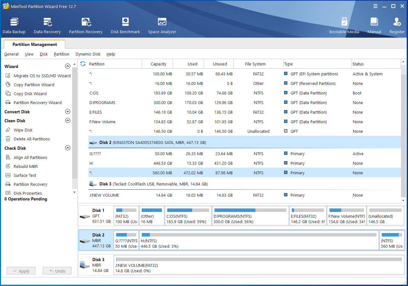Click the refresh icon beside Partition header
The image size is (408, 286).
point(83,64)
